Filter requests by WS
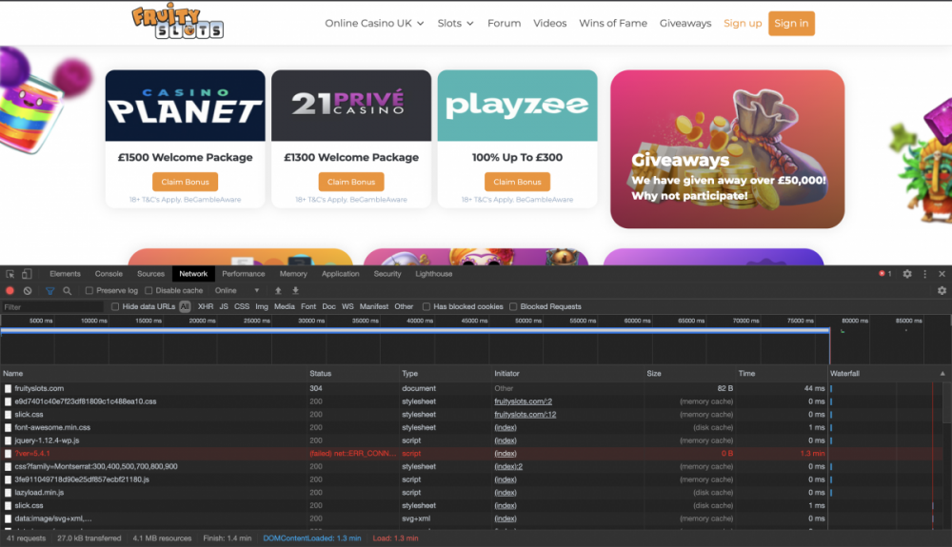 tap(347, 307)
